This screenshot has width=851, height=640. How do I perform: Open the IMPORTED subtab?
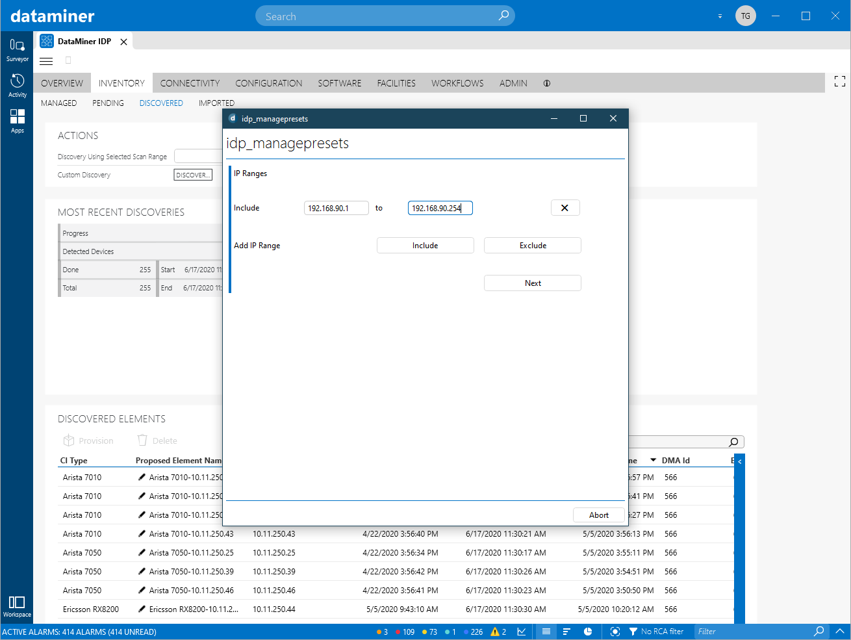216,103
